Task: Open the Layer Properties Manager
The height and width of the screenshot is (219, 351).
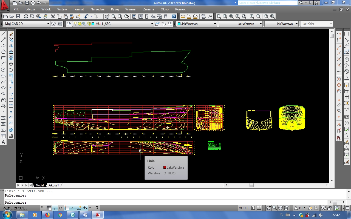Action: tap(69, 24)
